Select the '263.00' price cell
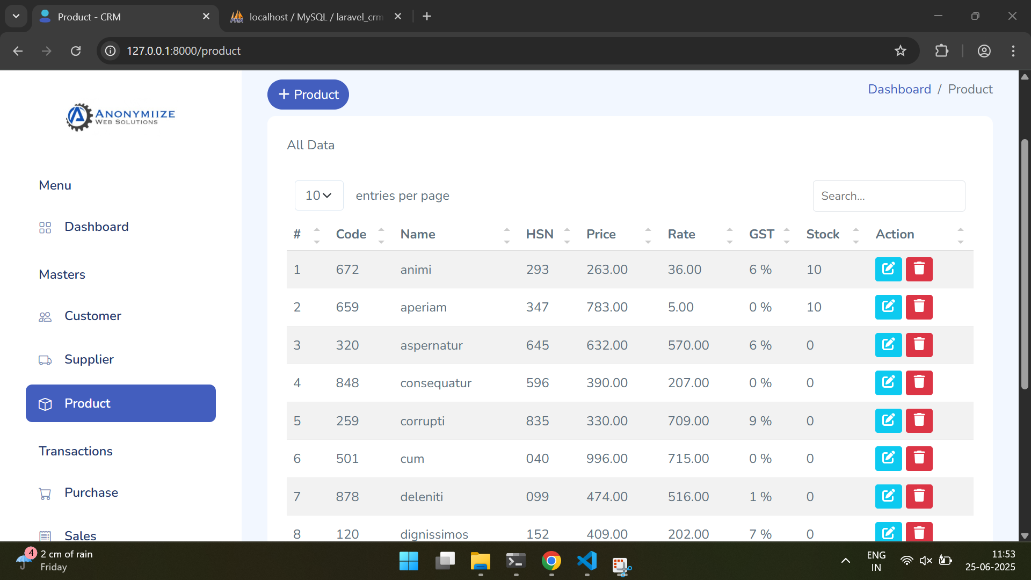1031x580 pixels. [607, 270]
